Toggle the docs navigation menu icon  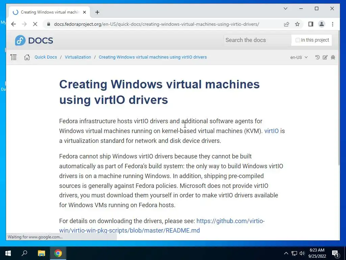click(14, 57)
